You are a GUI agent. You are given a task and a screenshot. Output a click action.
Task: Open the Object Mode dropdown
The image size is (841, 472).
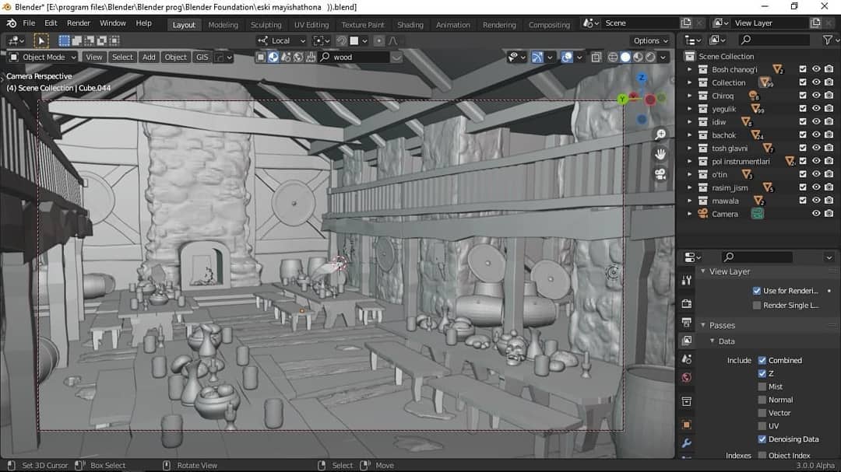(x=43, y=58)
